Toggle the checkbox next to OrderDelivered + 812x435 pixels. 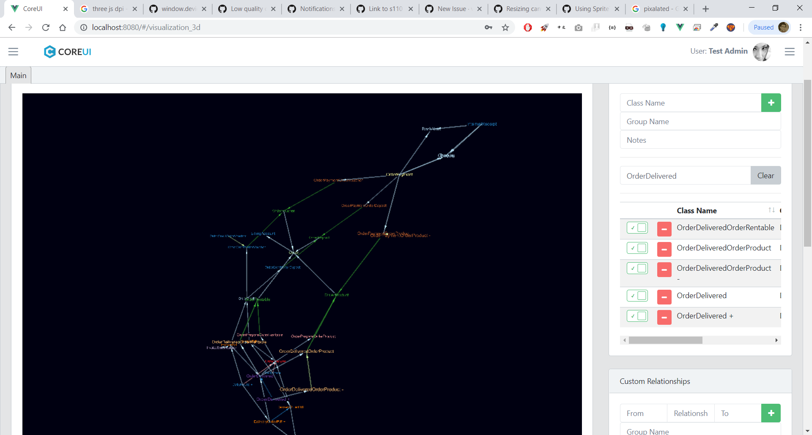(x=637, y=315)
